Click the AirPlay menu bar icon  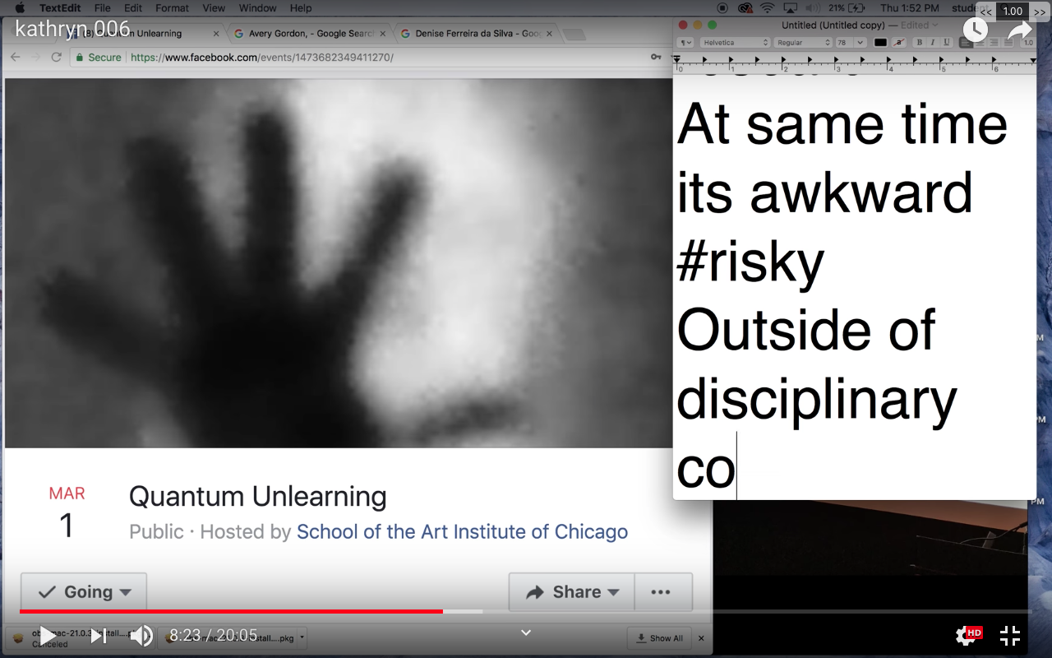(x=790, y=8)
